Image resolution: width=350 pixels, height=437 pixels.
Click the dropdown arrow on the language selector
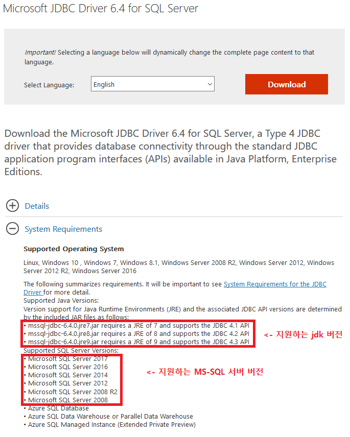coord(209,84)
